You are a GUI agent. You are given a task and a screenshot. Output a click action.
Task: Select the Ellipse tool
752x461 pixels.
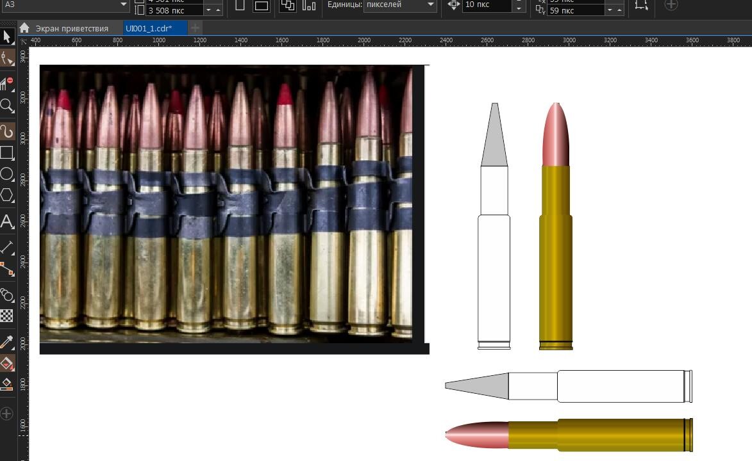pos(8,174)
